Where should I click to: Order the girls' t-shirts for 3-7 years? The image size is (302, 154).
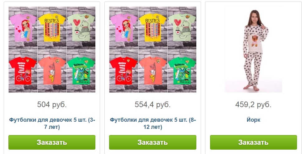52,142
